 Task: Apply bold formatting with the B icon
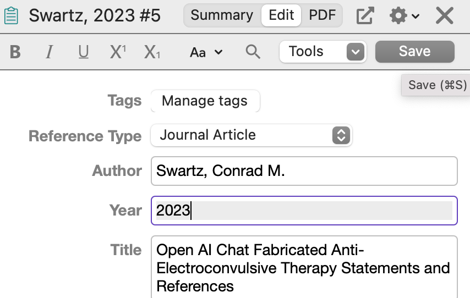coord(15,52)
